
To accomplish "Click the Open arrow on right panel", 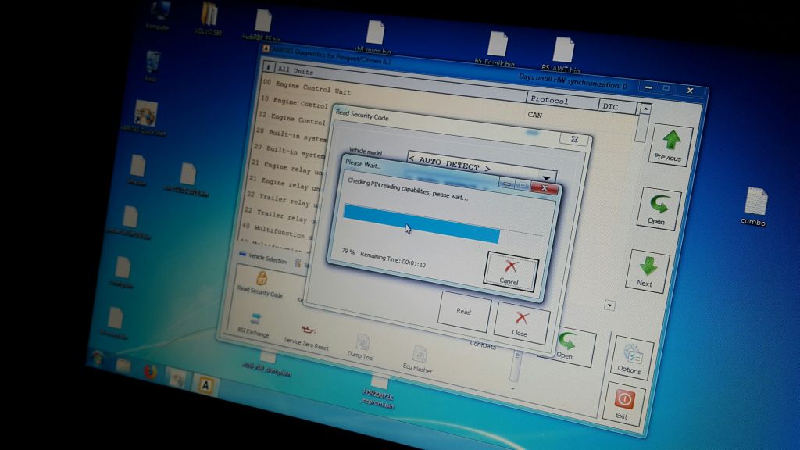I will tap(659, 204).
